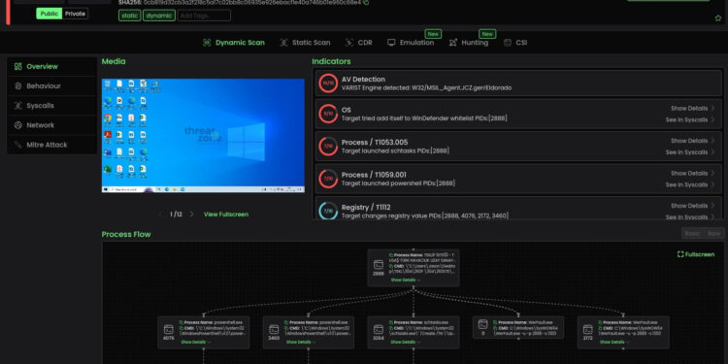Show Details for Registry T1112 indicator
Image resolution: width=728 pixels, height=364 pixels.
[x=692, y=206]
